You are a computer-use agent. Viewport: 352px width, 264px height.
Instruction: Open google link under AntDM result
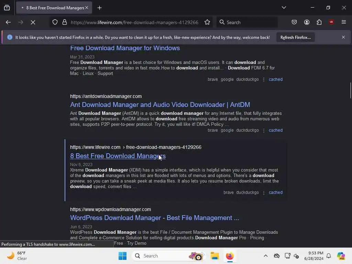(227, 130)
